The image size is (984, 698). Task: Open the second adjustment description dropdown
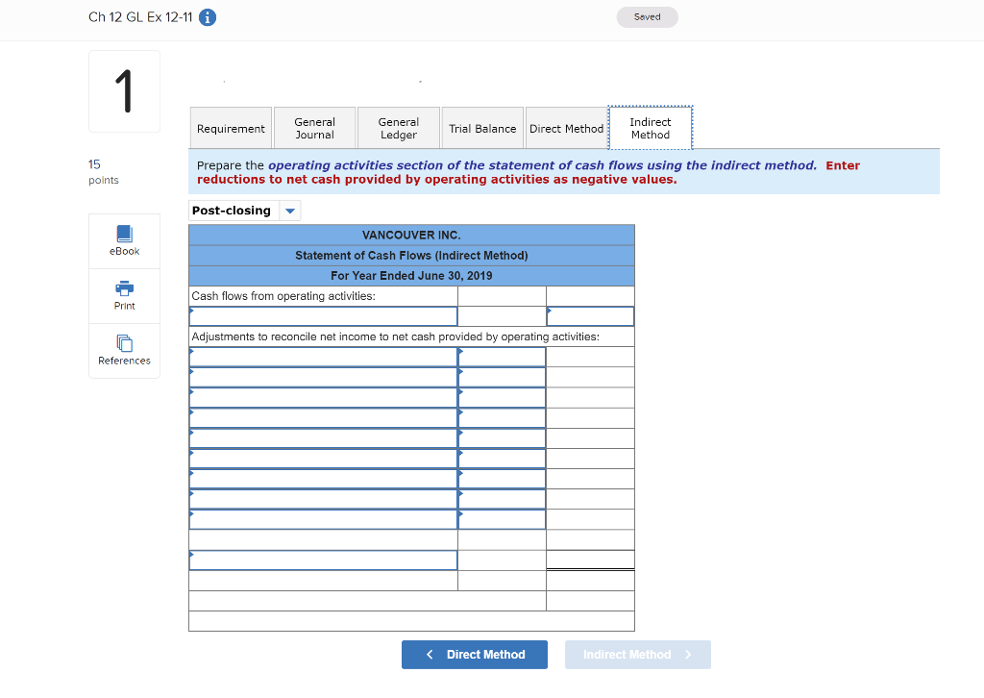(x=323, y=377)
